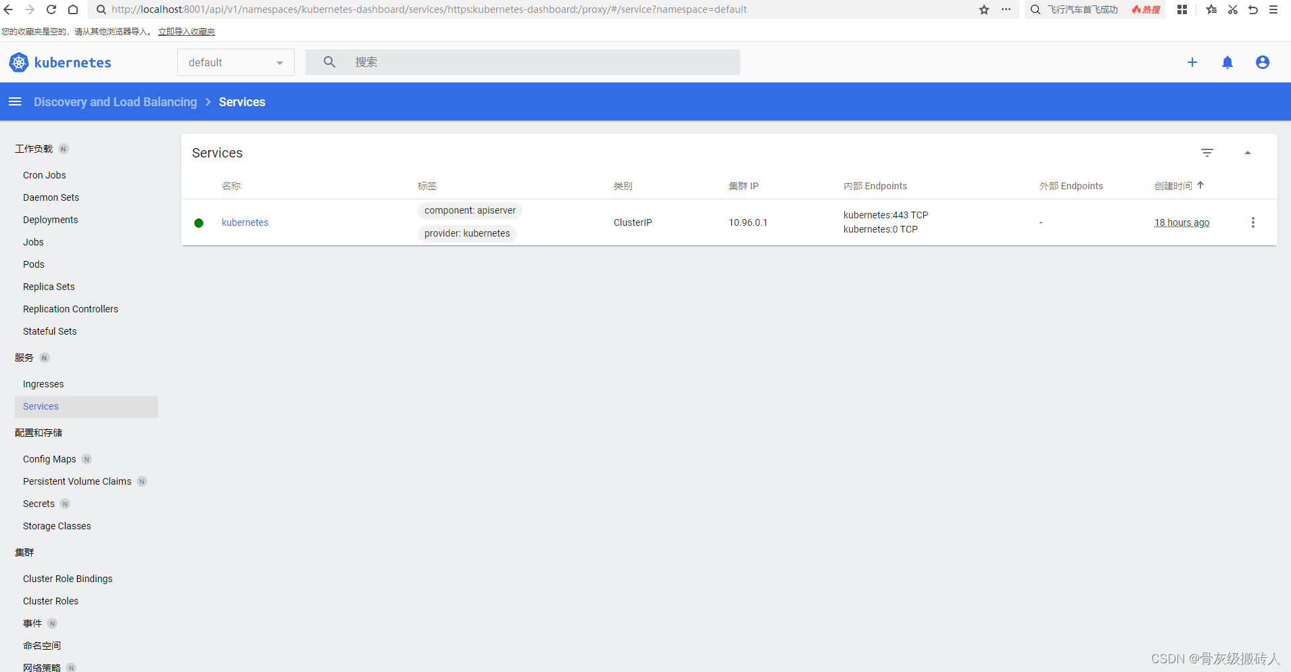This screenshot has height=672, width=1291.
Task: Open Deployments in sidebar
Action: click(x=51, y=220)
